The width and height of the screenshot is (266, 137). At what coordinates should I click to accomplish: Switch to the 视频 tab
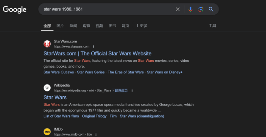pos(99,26)
